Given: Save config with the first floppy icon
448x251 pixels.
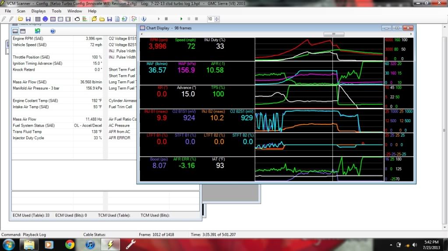Looking at the screenshot, I should tap(28, 19).
